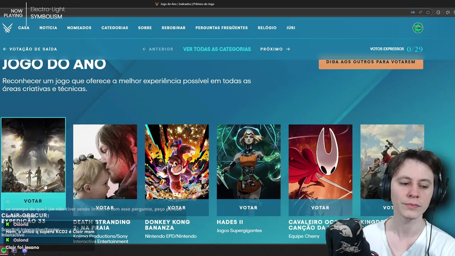Image resolution: width=455 pixels, height=256 pixels.
Task: Open the Júri menu item
Action: (x=291, y=28)
